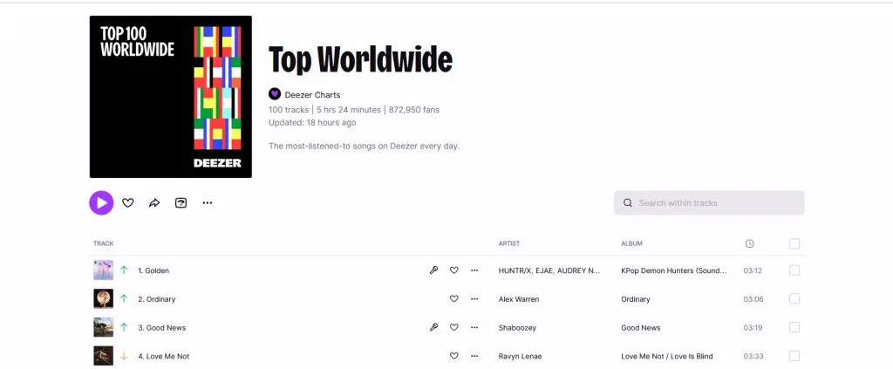This screenshot has height=369, width=893.
Task: Open the Deezer Charts profile link
Action: 313,94
